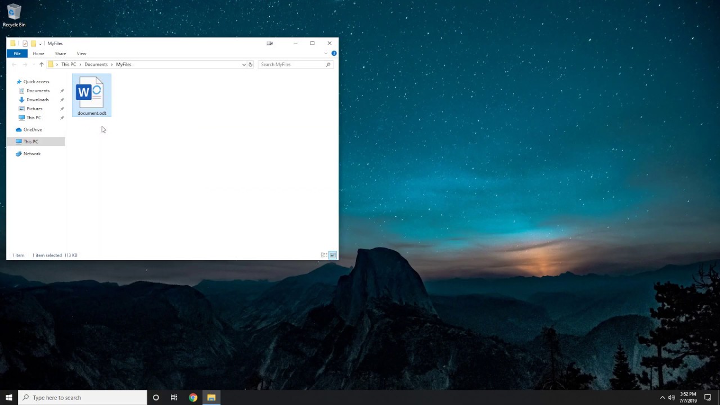Click the taskbar 'Type here to search' box

[x=83, y=398]
